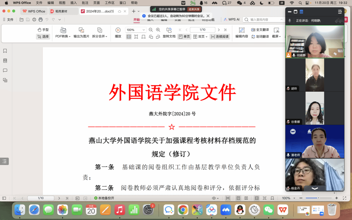Screen dimensions: 352x220
Task: Open the bookmark panel in left sidebar
Action: pyautogui.click(x=5, y=51)
